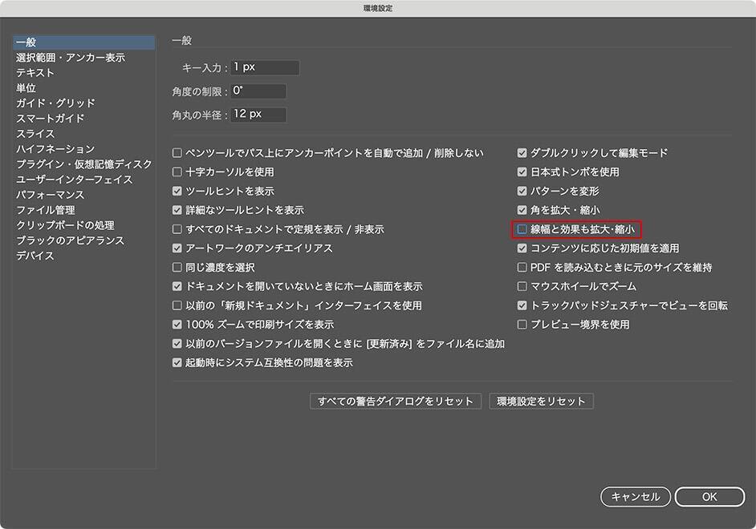The height and width of the screenshot is (529, 756).
Task: Click the キー入力 value field
Action: click(264, 67)
